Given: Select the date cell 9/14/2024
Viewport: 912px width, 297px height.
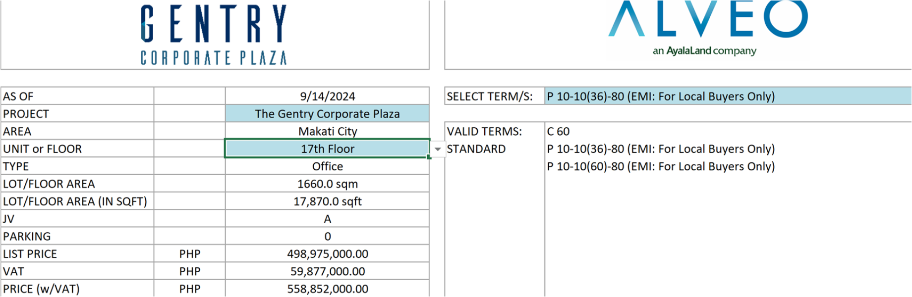Looking at the screenshot, I should tap(327, 96).
